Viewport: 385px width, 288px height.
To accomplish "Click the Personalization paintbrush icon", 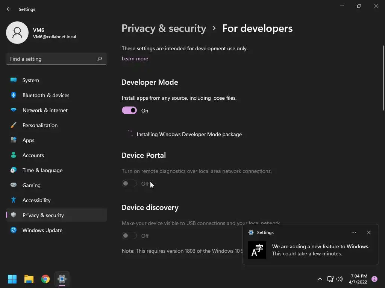I will (14, 125).
